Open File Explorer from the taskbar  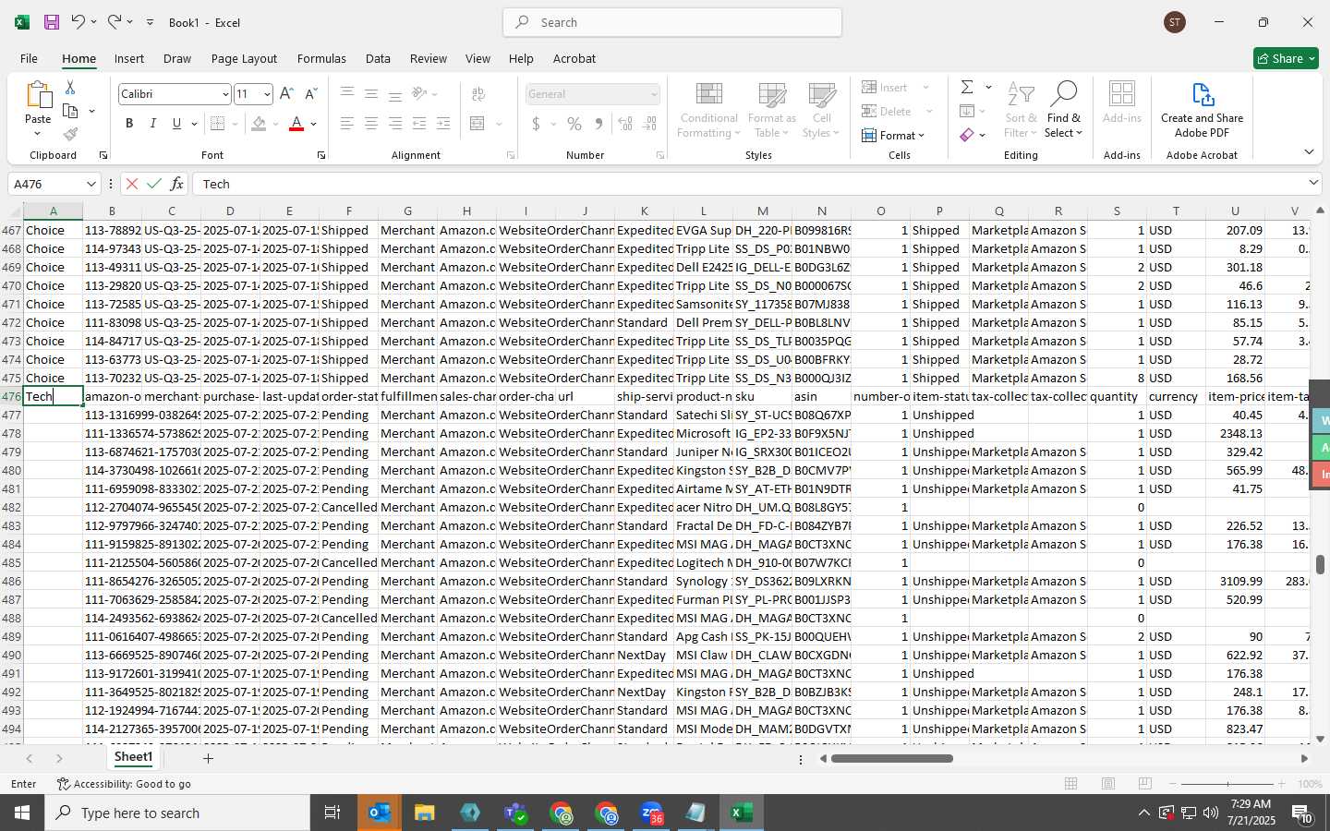coord(425,813)
